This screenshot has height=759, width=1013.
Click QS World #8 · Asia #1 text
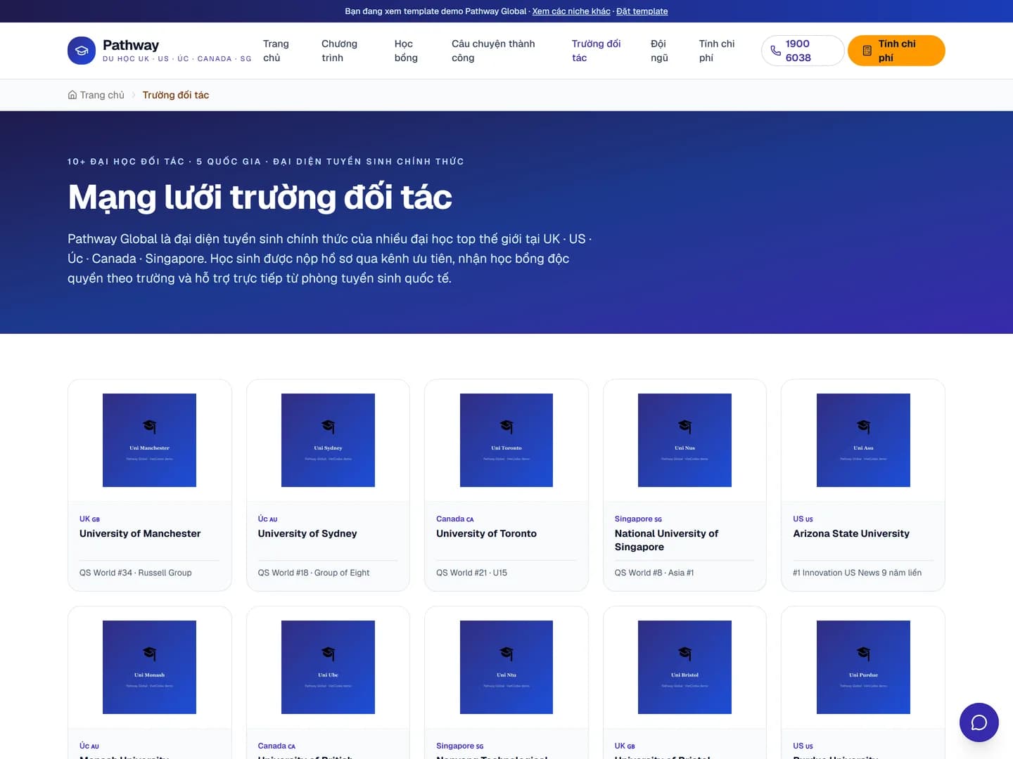[654, 573]
